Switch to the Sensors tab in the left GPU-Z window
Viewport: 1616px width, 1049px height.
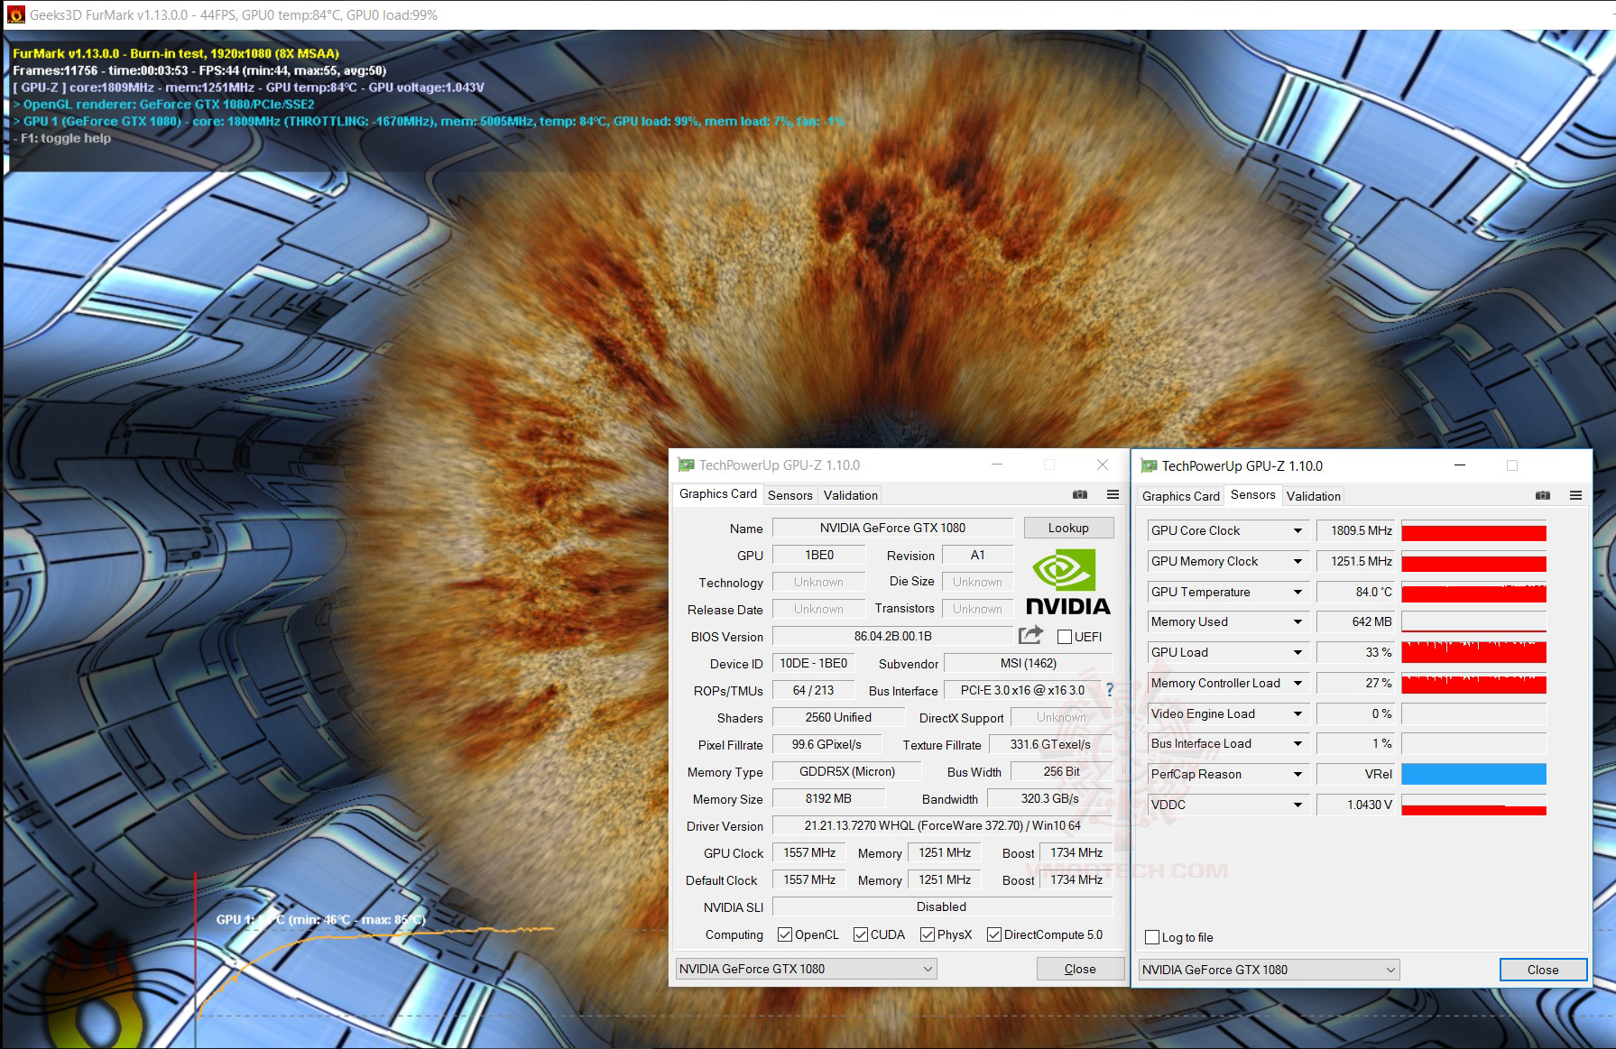click(x=790, y=495)
